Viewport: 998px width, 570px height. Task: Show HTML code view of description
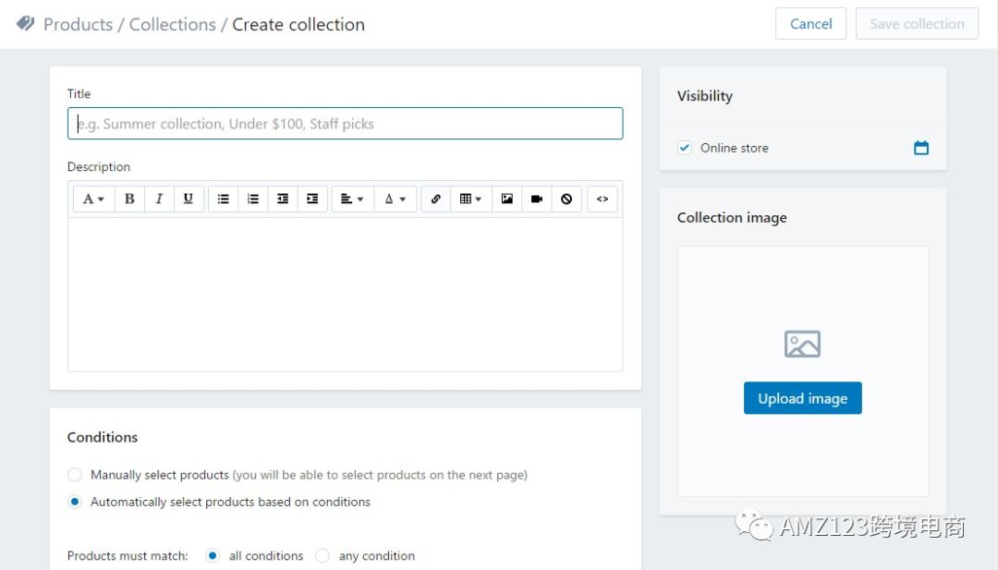coord(602,200)
